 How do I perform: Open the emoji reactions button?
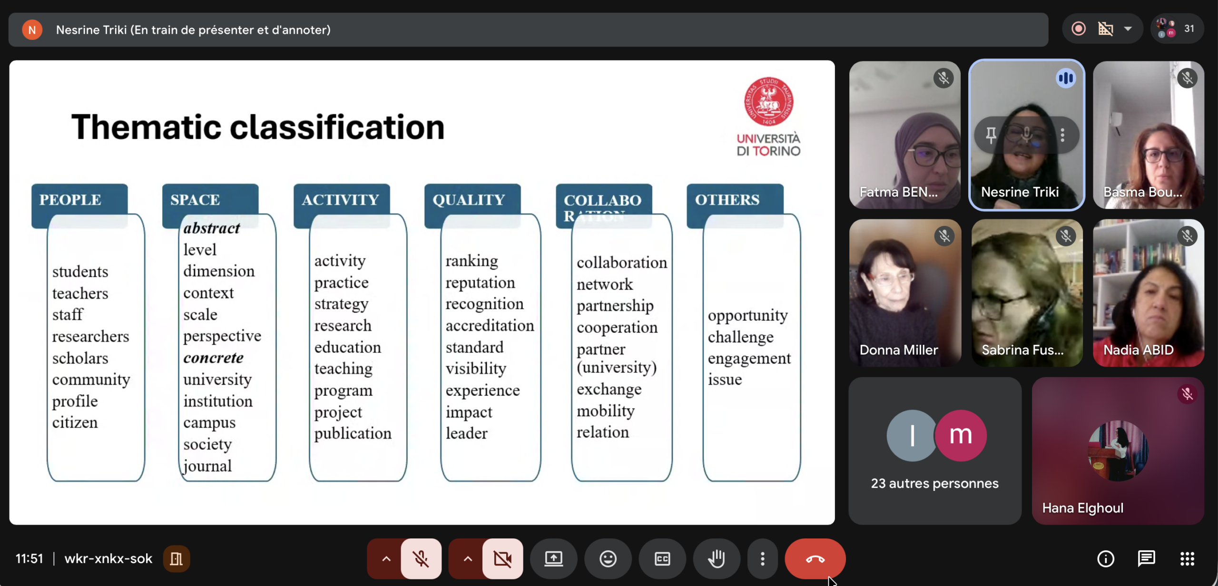[x=608, y=558]
